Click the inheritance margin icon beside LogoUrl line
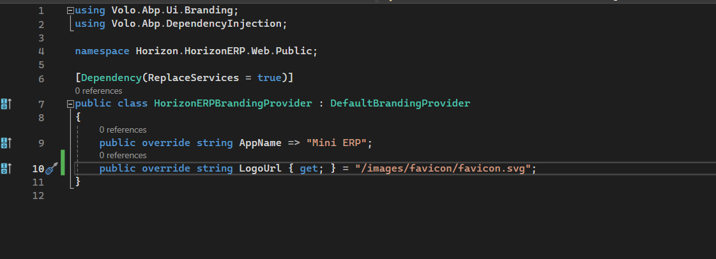The height and width of the screenshot is (259, 716). tap(6, 168)
